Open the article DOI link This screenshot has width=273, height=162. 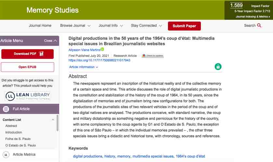tap(99, 60)
